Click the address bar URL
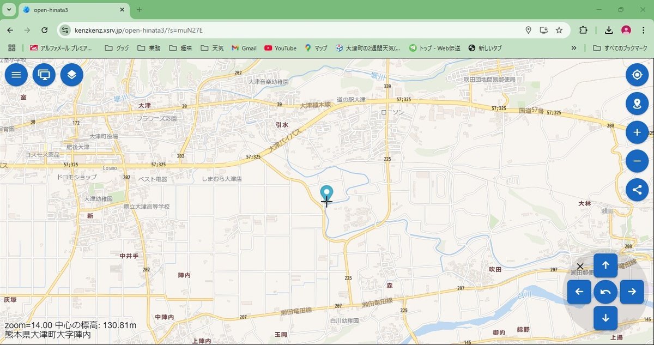This screenshot has height=345, width=654. pos(138,30)
